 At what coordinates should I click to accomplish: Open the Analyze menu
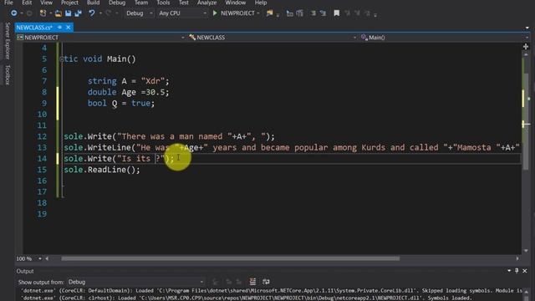click(x=206, y=3)
